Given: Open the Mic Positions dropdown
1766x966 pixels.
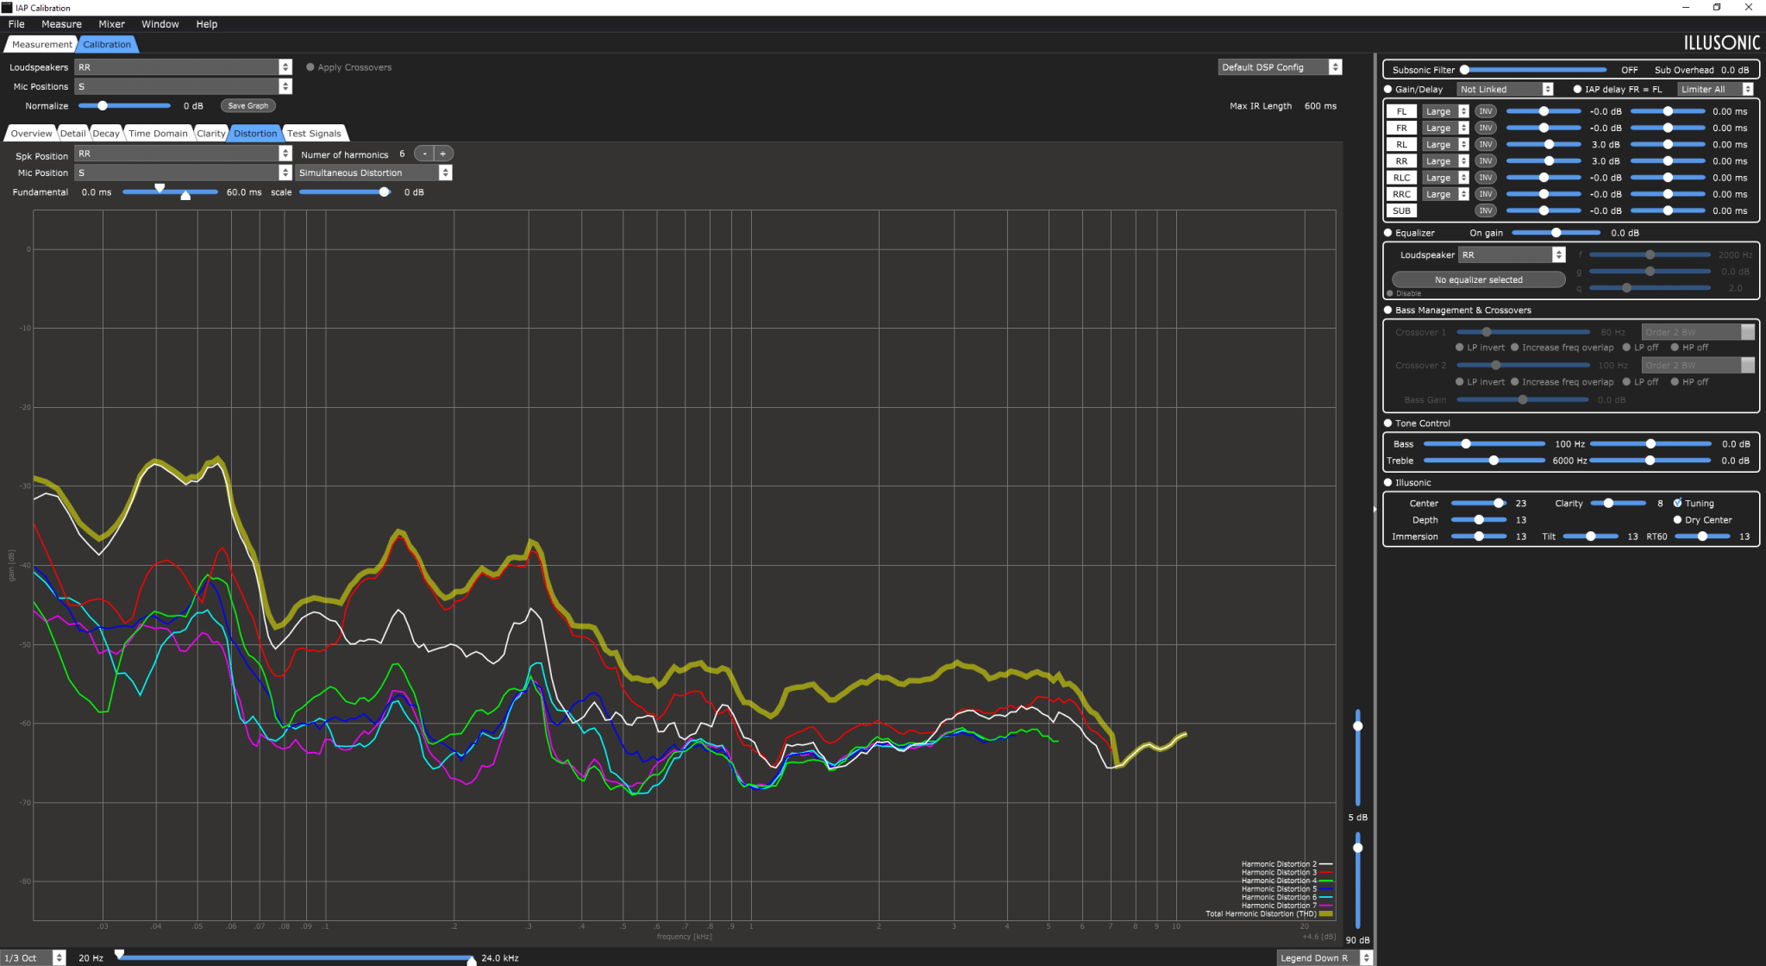Looking at the screenshot, I should click(183, 86).
